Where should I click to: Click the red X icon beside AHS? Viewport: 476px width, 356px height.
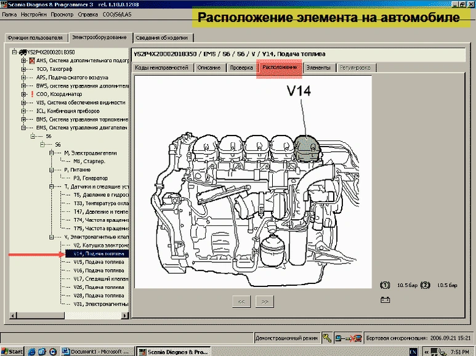[x=32, y=61]
